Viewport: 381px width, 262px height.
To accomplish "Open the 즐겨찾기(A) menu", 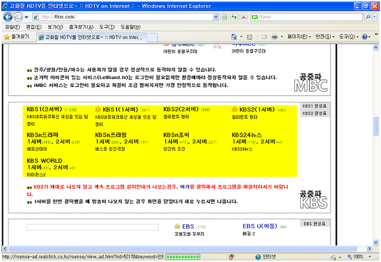I will tap(81, 27).
